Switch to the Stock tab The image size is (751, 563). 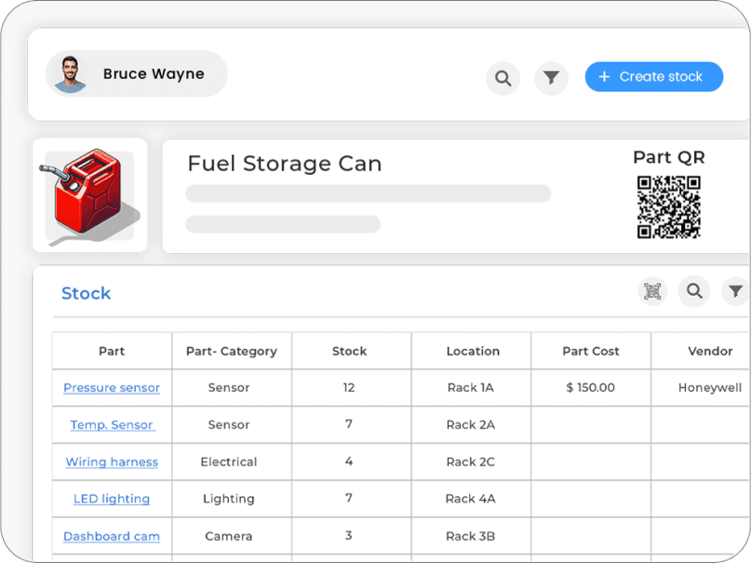[86, 293]
